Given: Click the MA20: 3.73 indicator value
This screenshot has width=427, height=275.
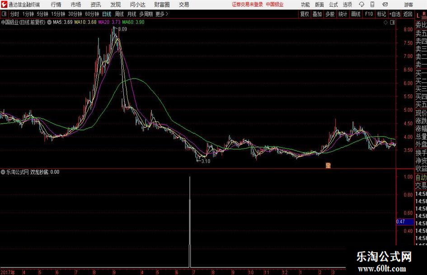Looking at the screenshot, I should [x=109, y=22].
